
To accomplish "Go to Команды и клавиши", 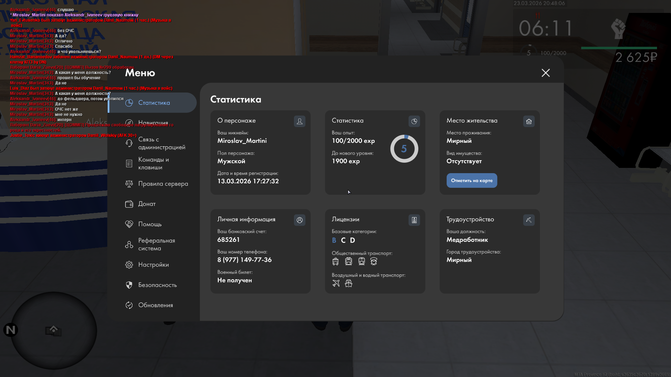I will click(153, 163).
